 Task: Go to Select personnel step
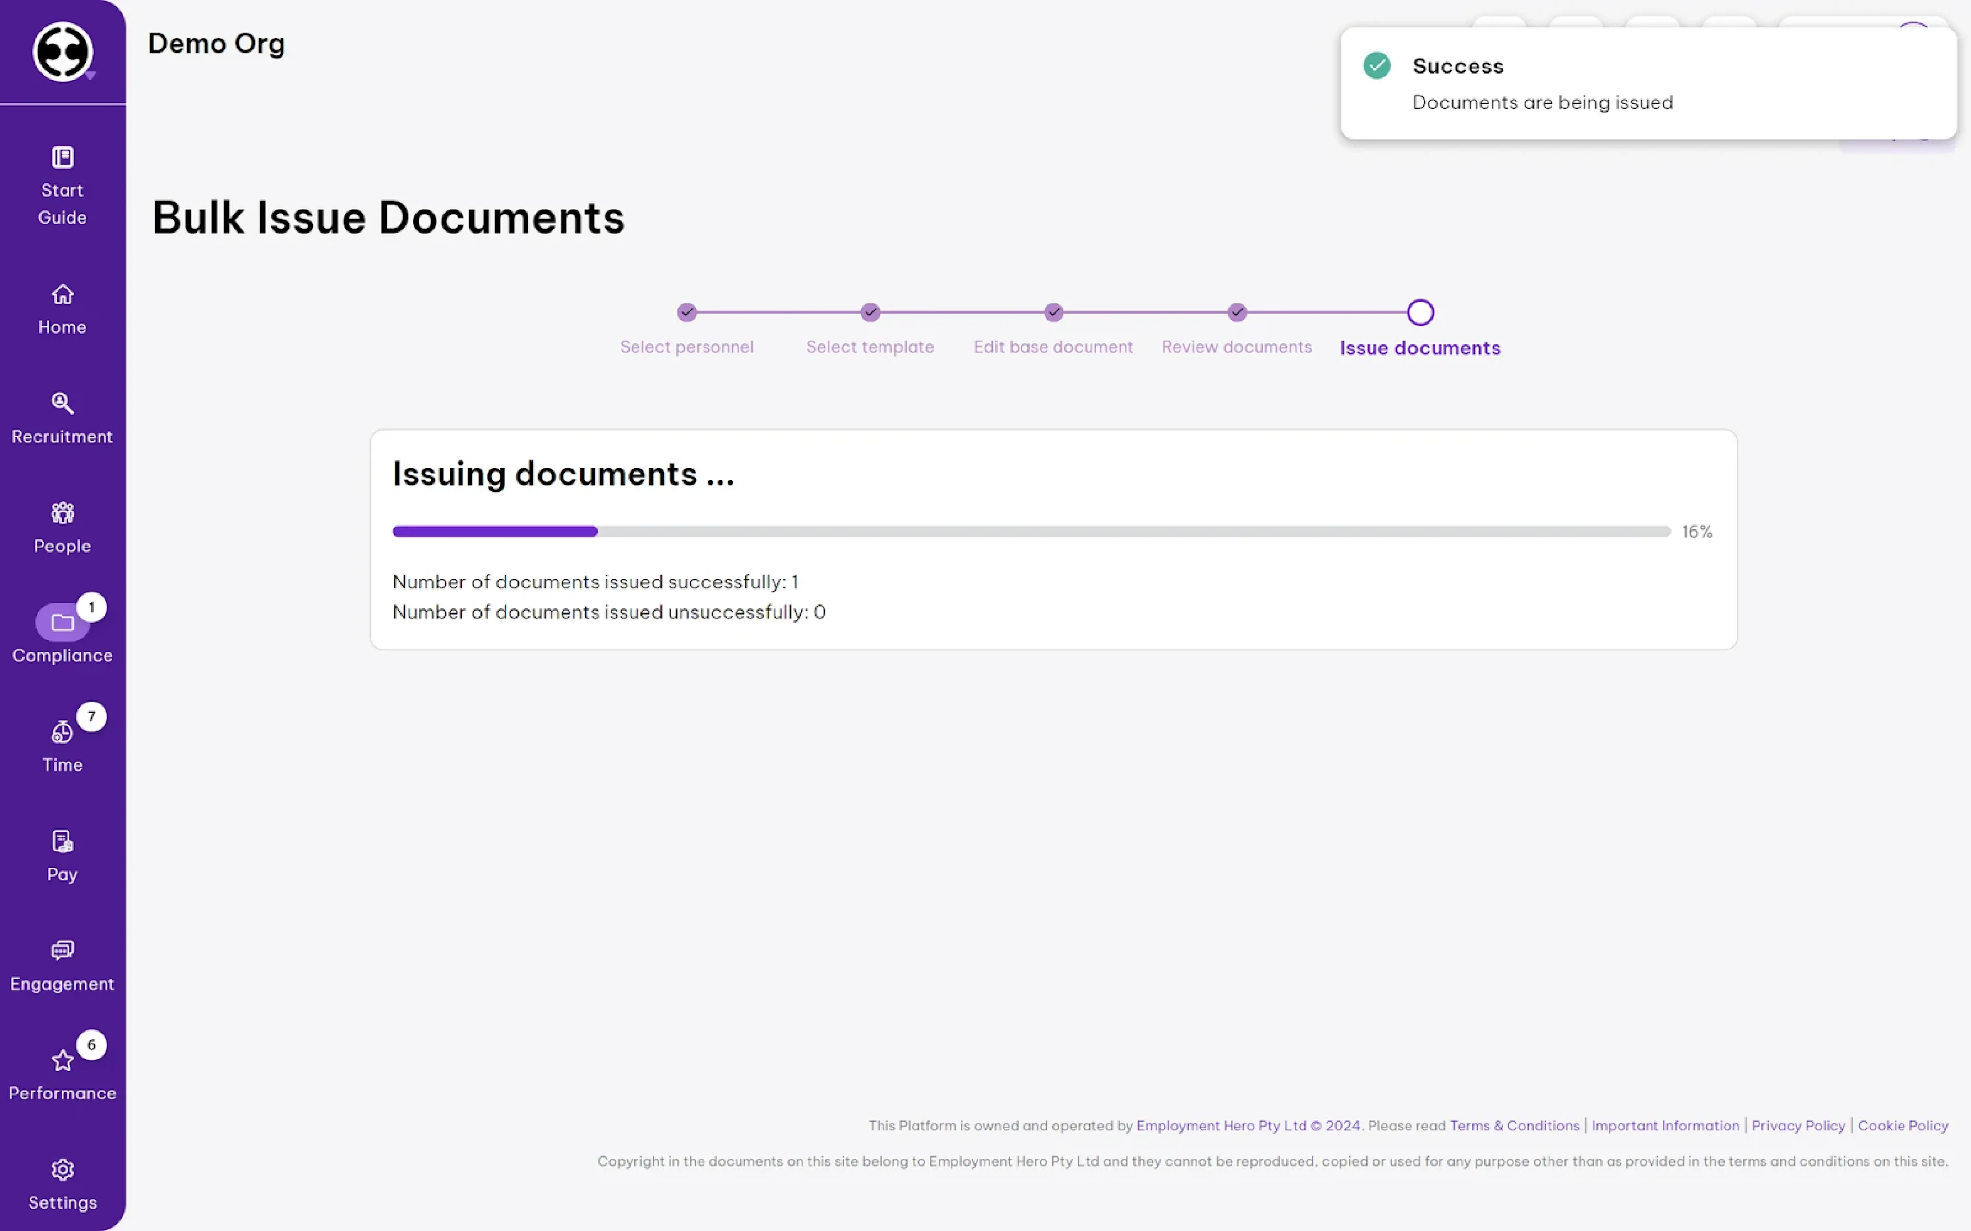[687, 347]
